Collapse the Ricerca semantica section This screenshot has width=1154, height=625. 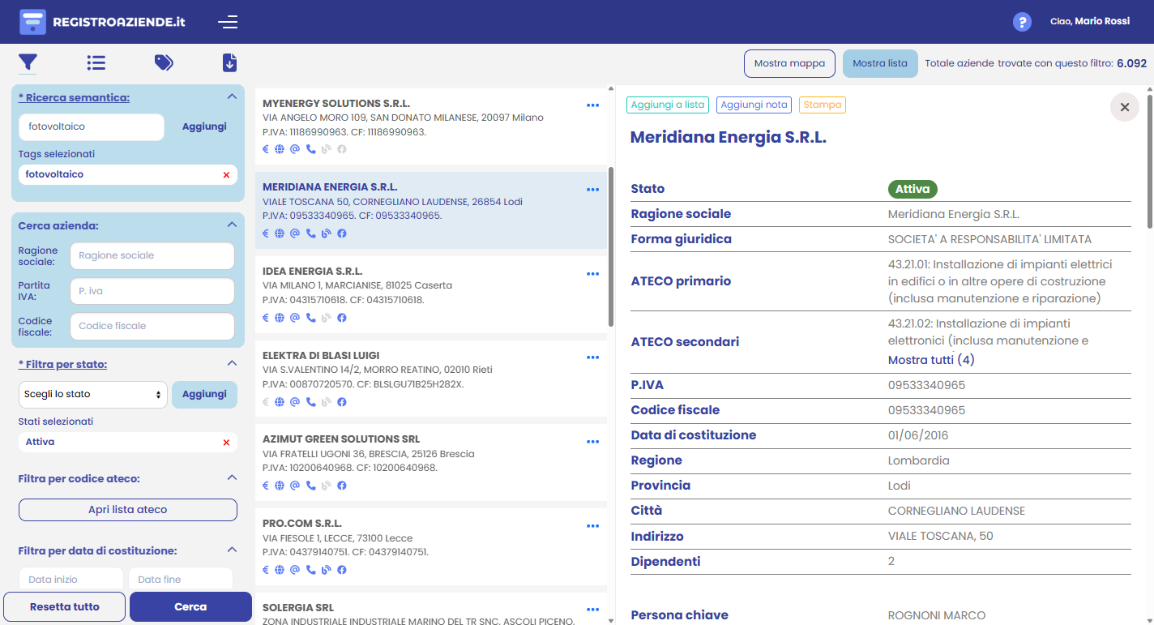click(x=232, y=96)
